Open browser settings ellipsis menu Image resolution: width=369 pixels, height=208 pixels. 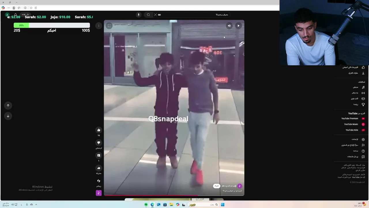[8, 8]
